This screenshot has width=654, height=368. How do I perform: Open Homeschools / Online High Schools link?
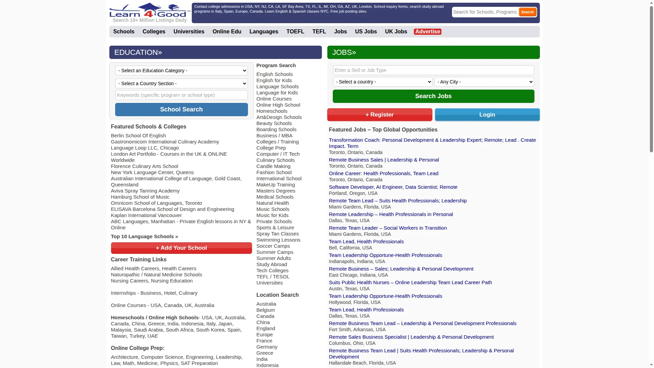[155, 318]
